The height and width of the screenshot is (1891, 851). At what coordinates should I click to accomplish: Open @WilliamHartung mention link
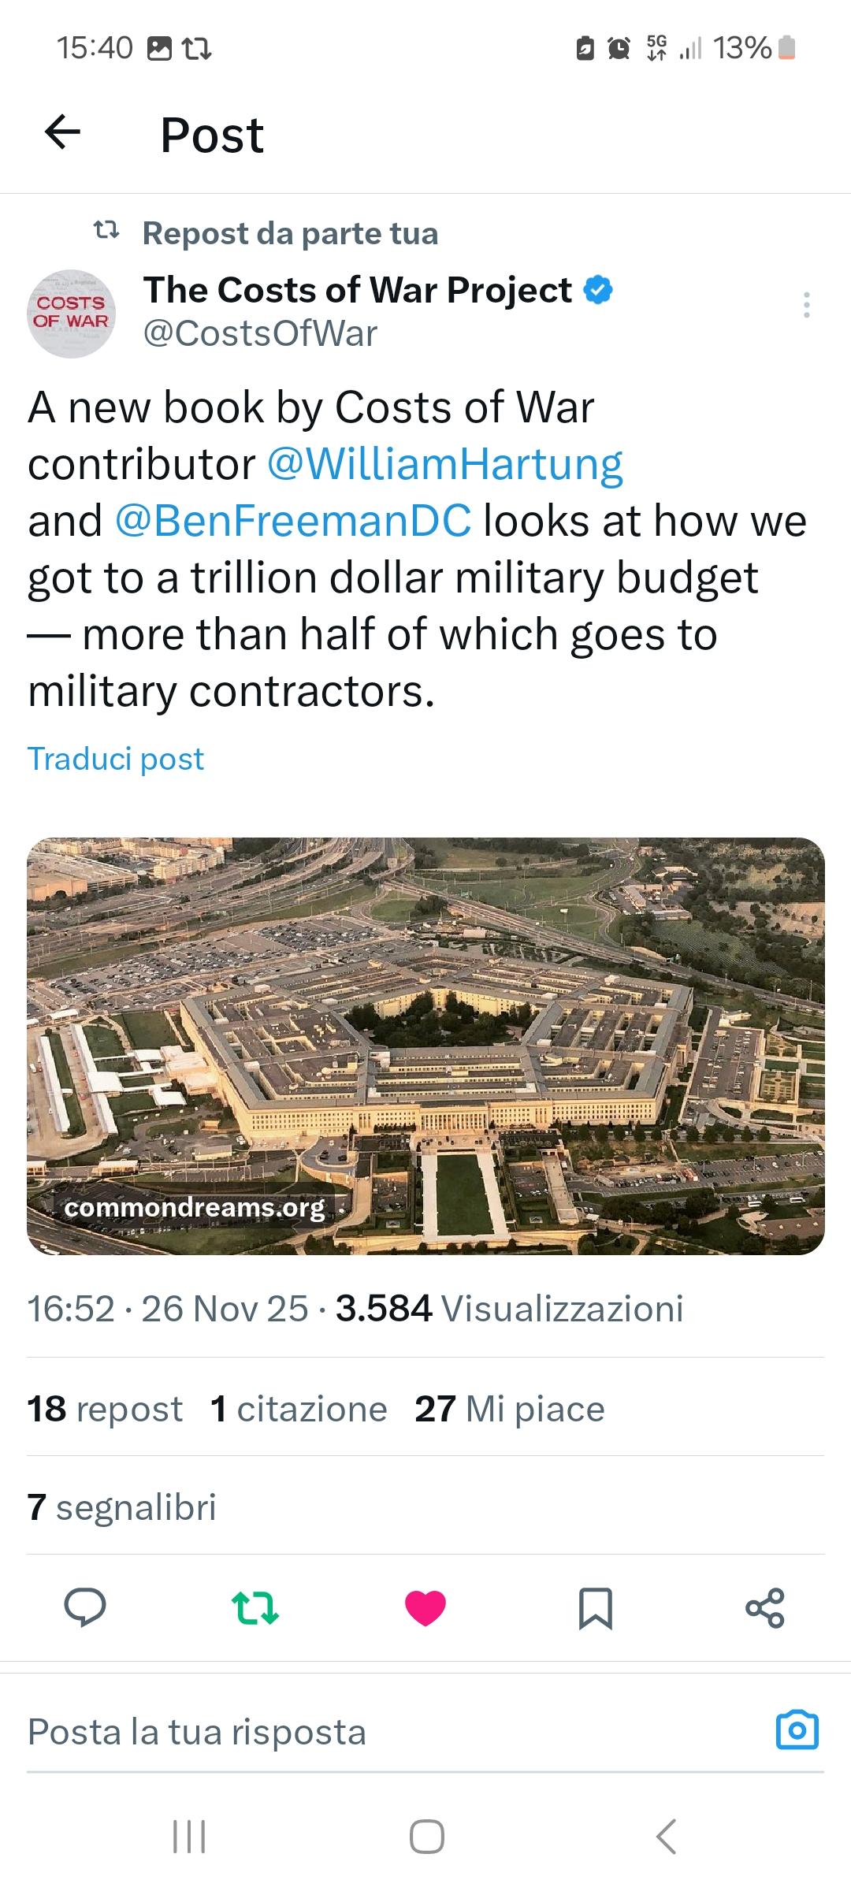click(445, 464)
